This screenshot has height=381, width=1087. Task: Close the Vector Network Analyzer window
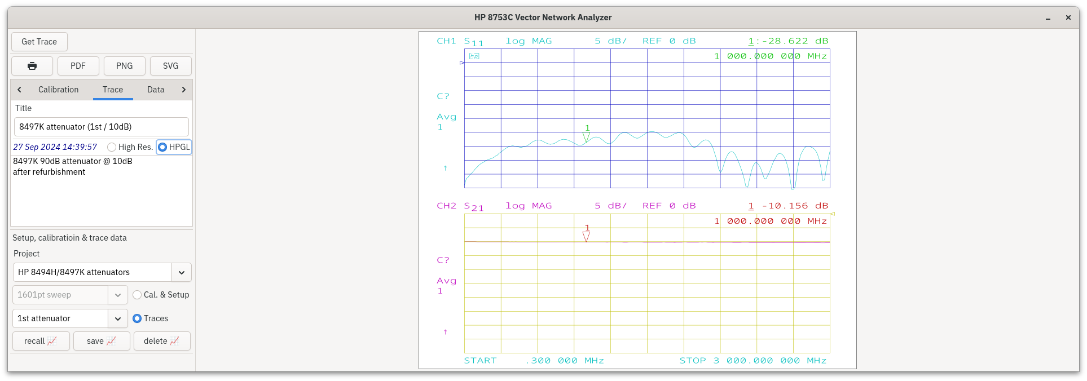[x=1068, y=18]
